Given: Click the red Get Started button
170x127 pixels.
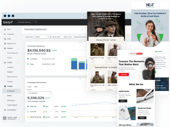Looking at the screenshot, I should (124, 74).
